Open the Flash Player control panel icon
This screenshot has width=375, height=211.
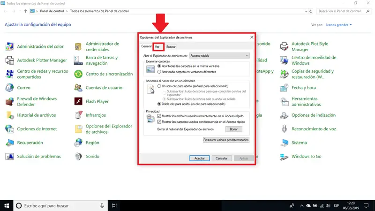78,101
